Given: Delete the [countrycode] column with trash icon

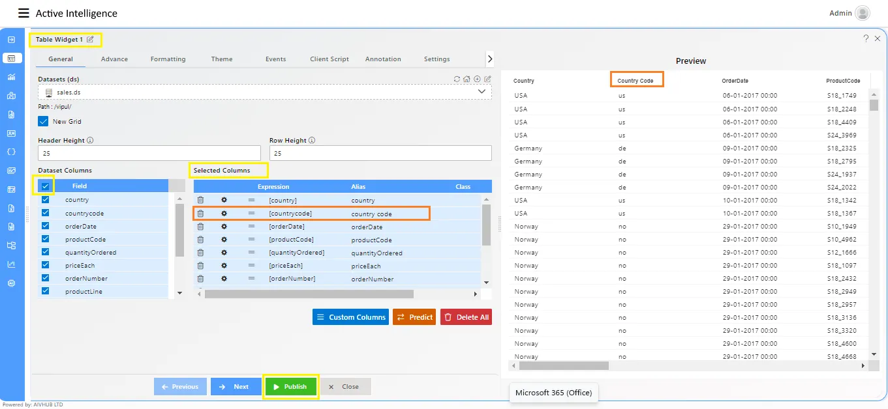Looking at the screenshot, I should pos(200,214).
